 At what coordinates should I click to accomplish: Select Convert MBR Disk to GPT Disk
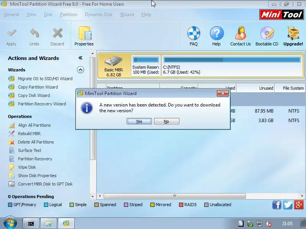pos(45,184)
